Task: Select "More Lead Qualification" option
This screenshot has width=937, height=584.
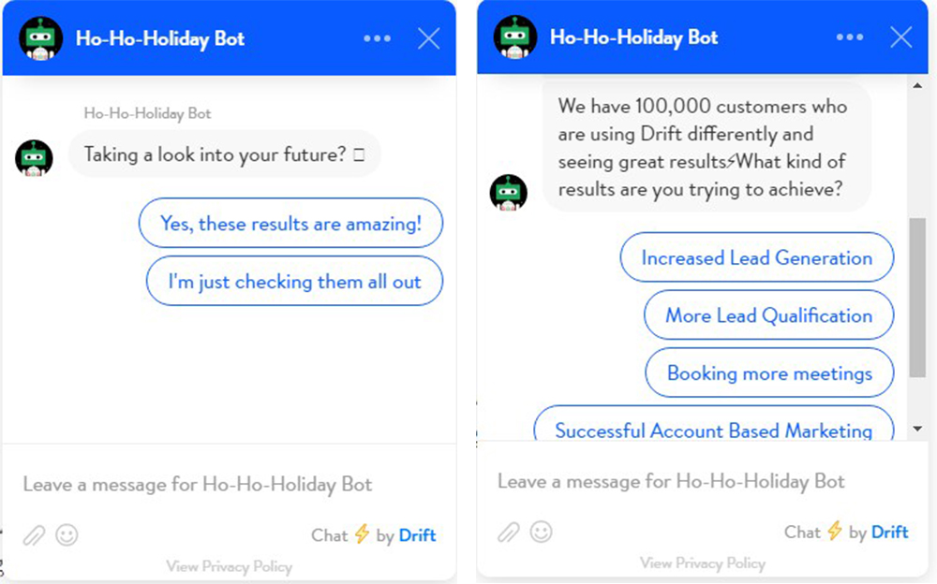Action: [x=768, y=316]
